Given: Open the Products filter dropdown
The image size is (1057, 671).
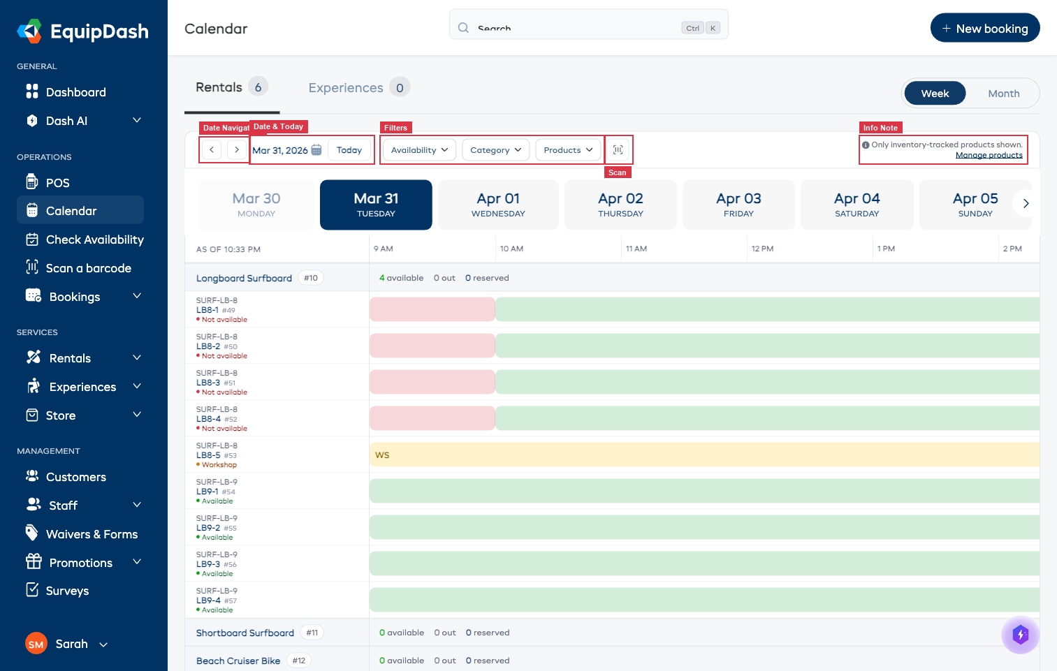Looking at the screenshot, I should point(568,150).
